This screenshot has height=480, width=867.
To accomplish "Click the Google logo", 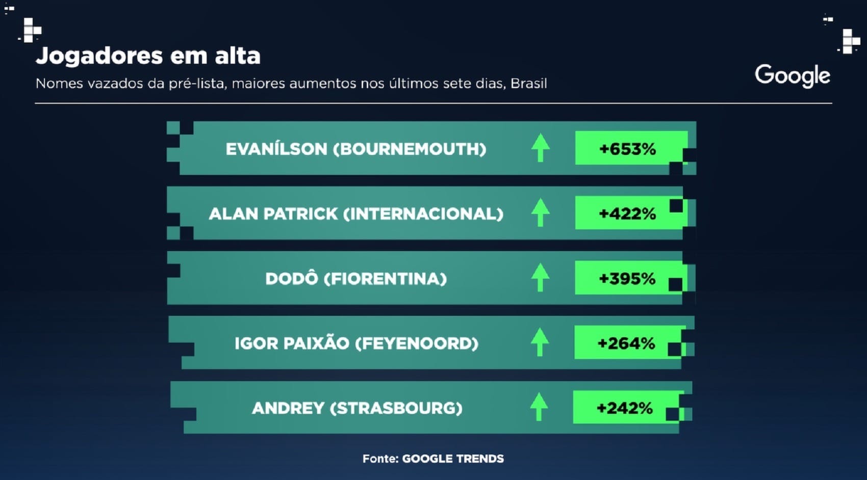I will [x=793, y=76].
